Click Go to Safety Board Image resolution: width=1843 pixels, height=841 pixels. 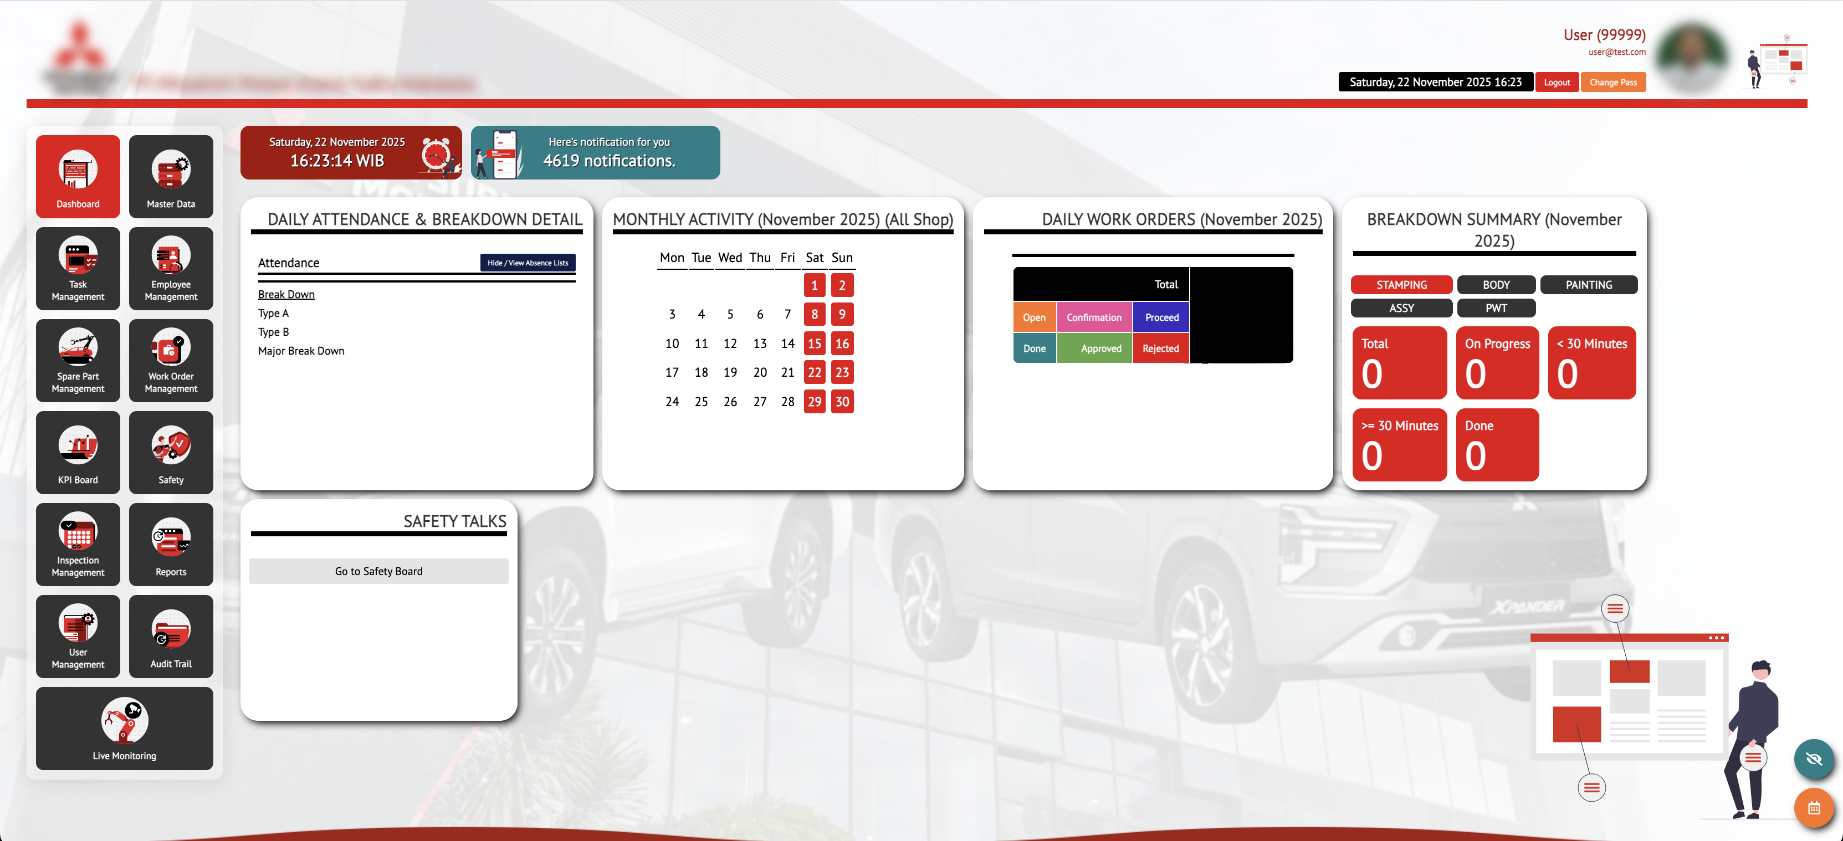pos(378,571)
